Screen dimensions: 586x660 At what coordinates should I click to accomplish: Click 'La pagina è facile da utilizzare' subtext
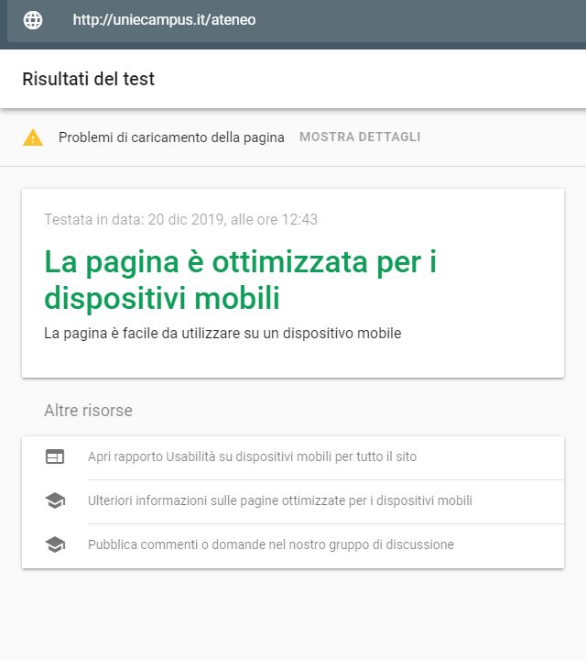tap(222, 334)
